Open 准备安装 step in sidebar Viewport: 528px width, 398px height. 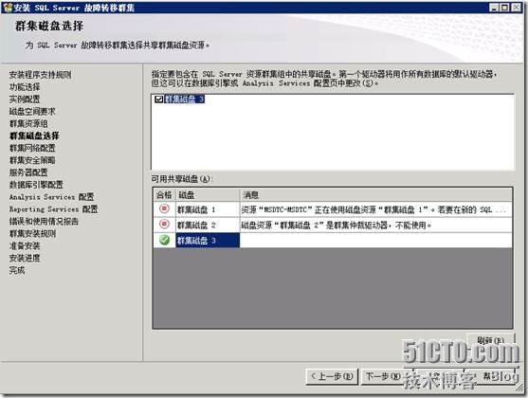[x=25, y=245]
